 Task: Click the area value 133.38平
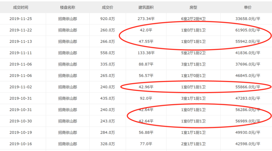(146, 53)
